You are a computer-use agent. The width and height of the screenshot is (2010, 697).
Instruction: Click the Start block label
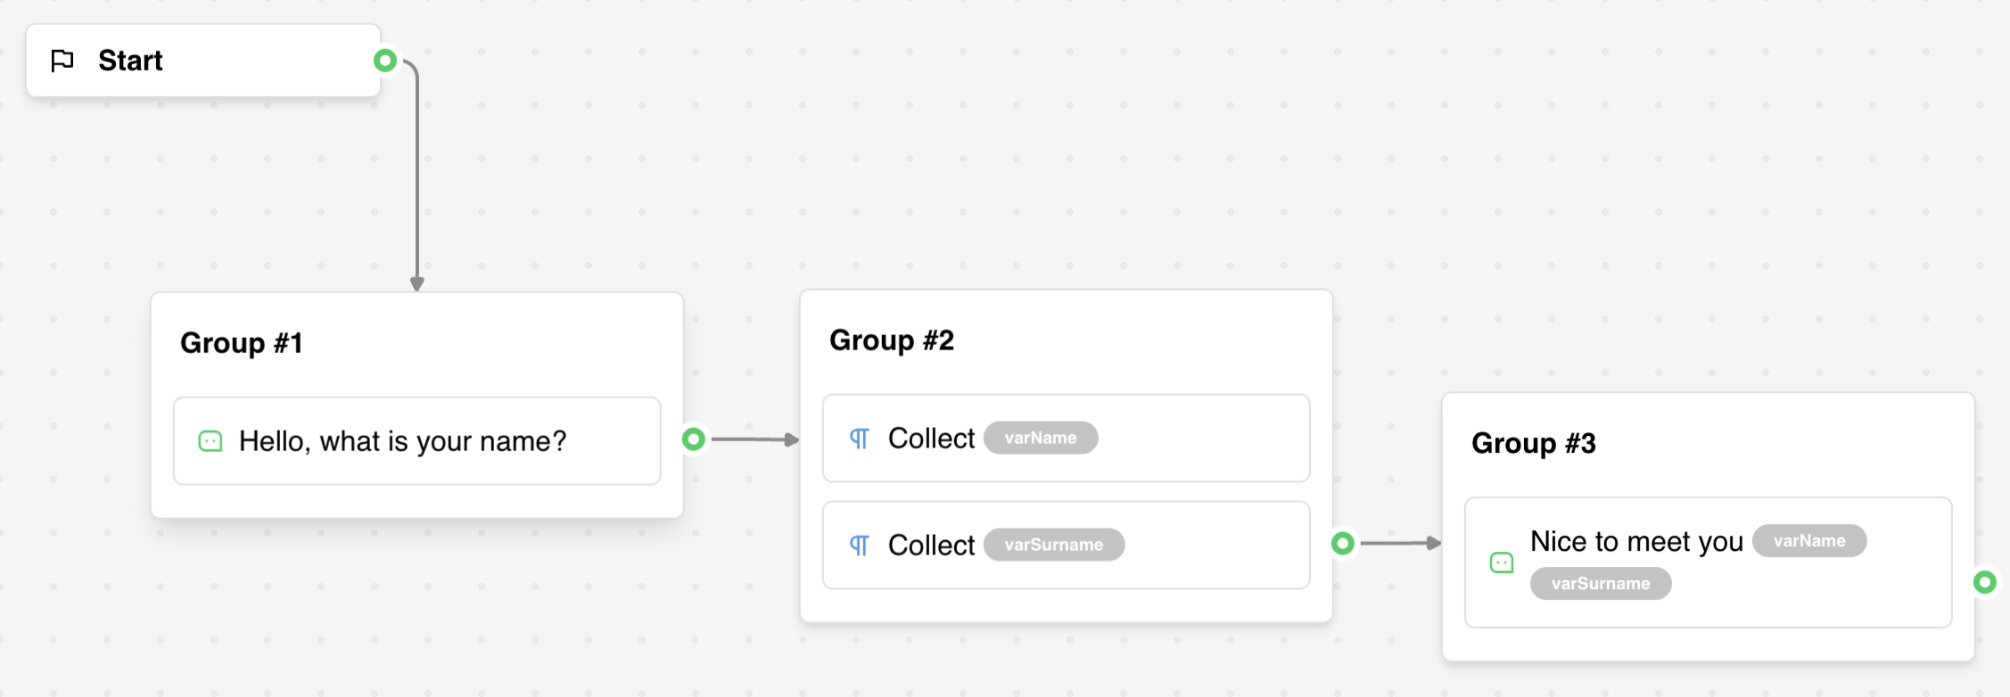click(x=130, y=61)
